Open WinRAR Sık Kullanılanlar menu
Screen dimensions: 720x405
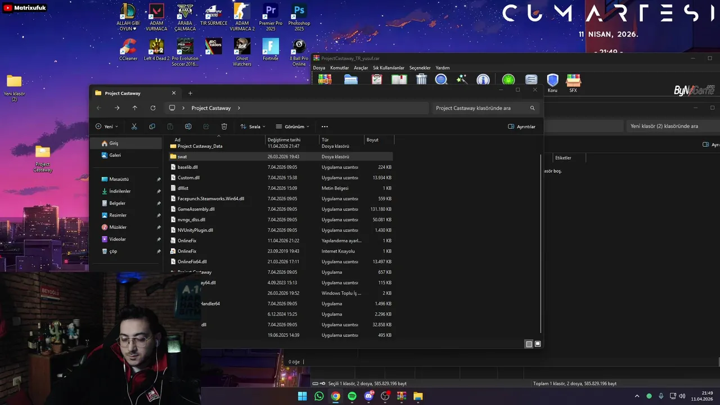(x=389, y=67)
